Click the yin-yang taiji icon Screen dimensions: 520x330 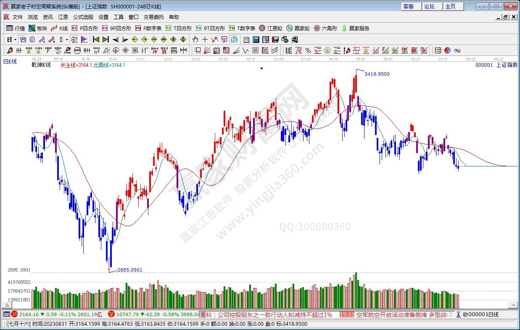pos(448,50)
